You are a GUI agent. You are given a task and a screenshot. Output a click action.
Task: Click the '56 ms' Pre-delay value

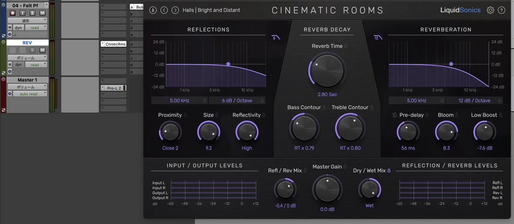click(408, 148)
